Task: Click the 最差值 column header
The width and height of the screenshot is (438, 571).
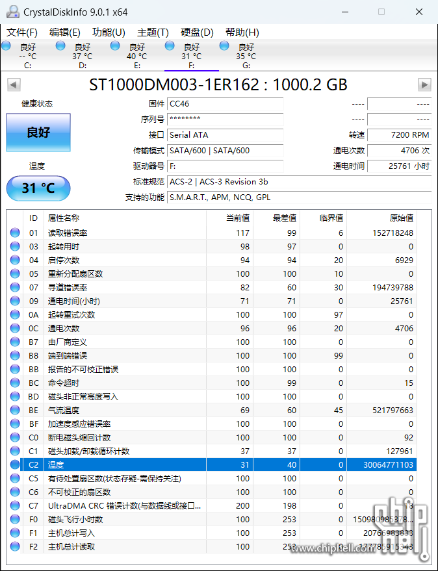Action: point(277,218)
